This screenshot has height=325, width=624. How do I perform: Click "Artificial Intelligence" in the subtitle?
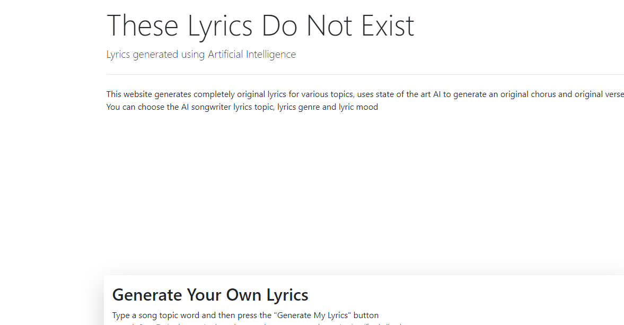(251, 55)
